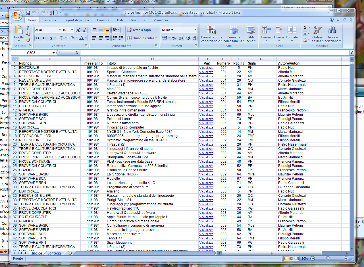
Task: Switch to Page Break Preview in status bar
Action: coord(297,258)
